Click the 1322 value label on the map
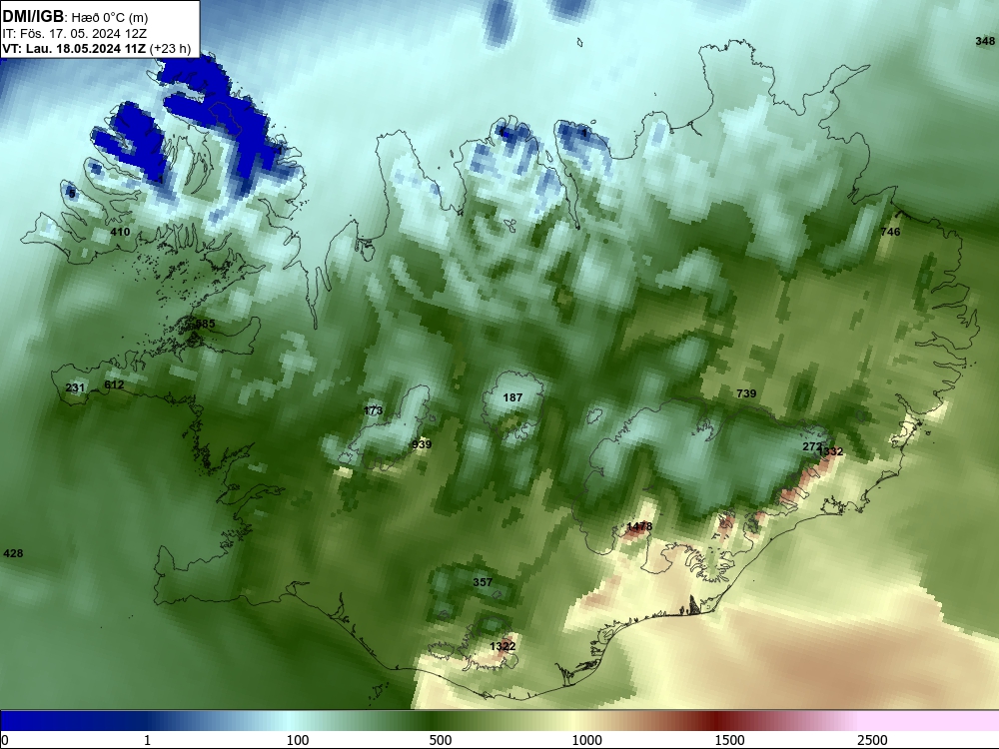The image size is (999, 749). (502, 646)
